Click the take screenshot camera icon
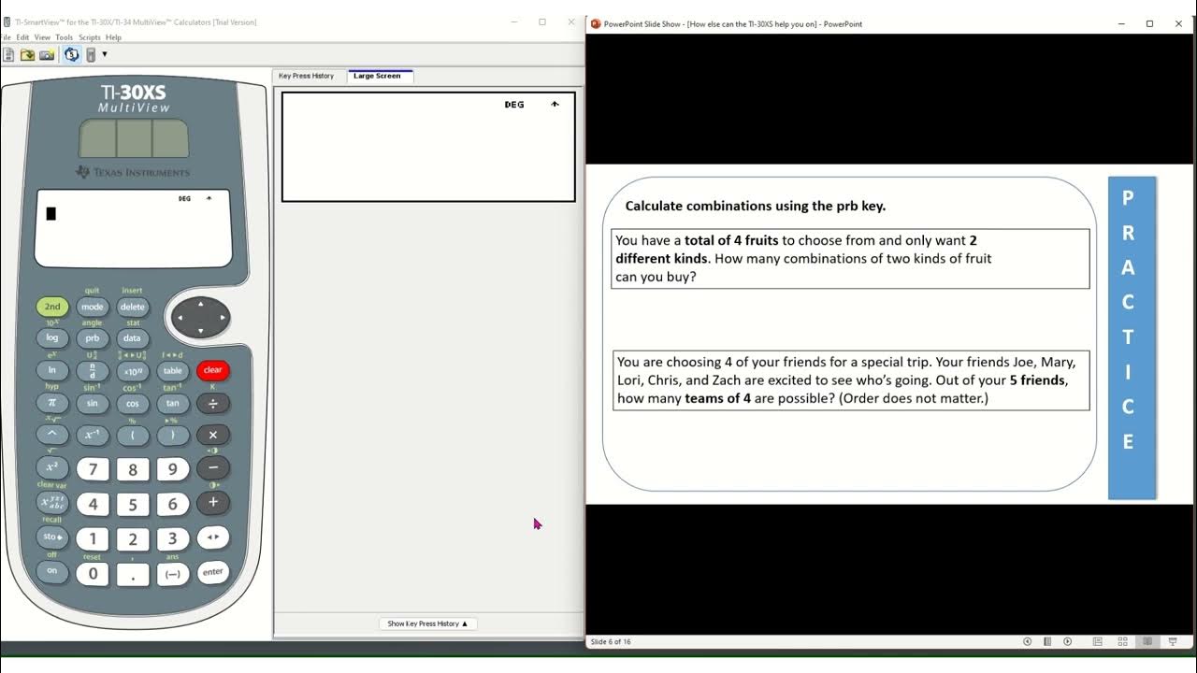This screenshot has height=673, width=1197. (47, 55)
